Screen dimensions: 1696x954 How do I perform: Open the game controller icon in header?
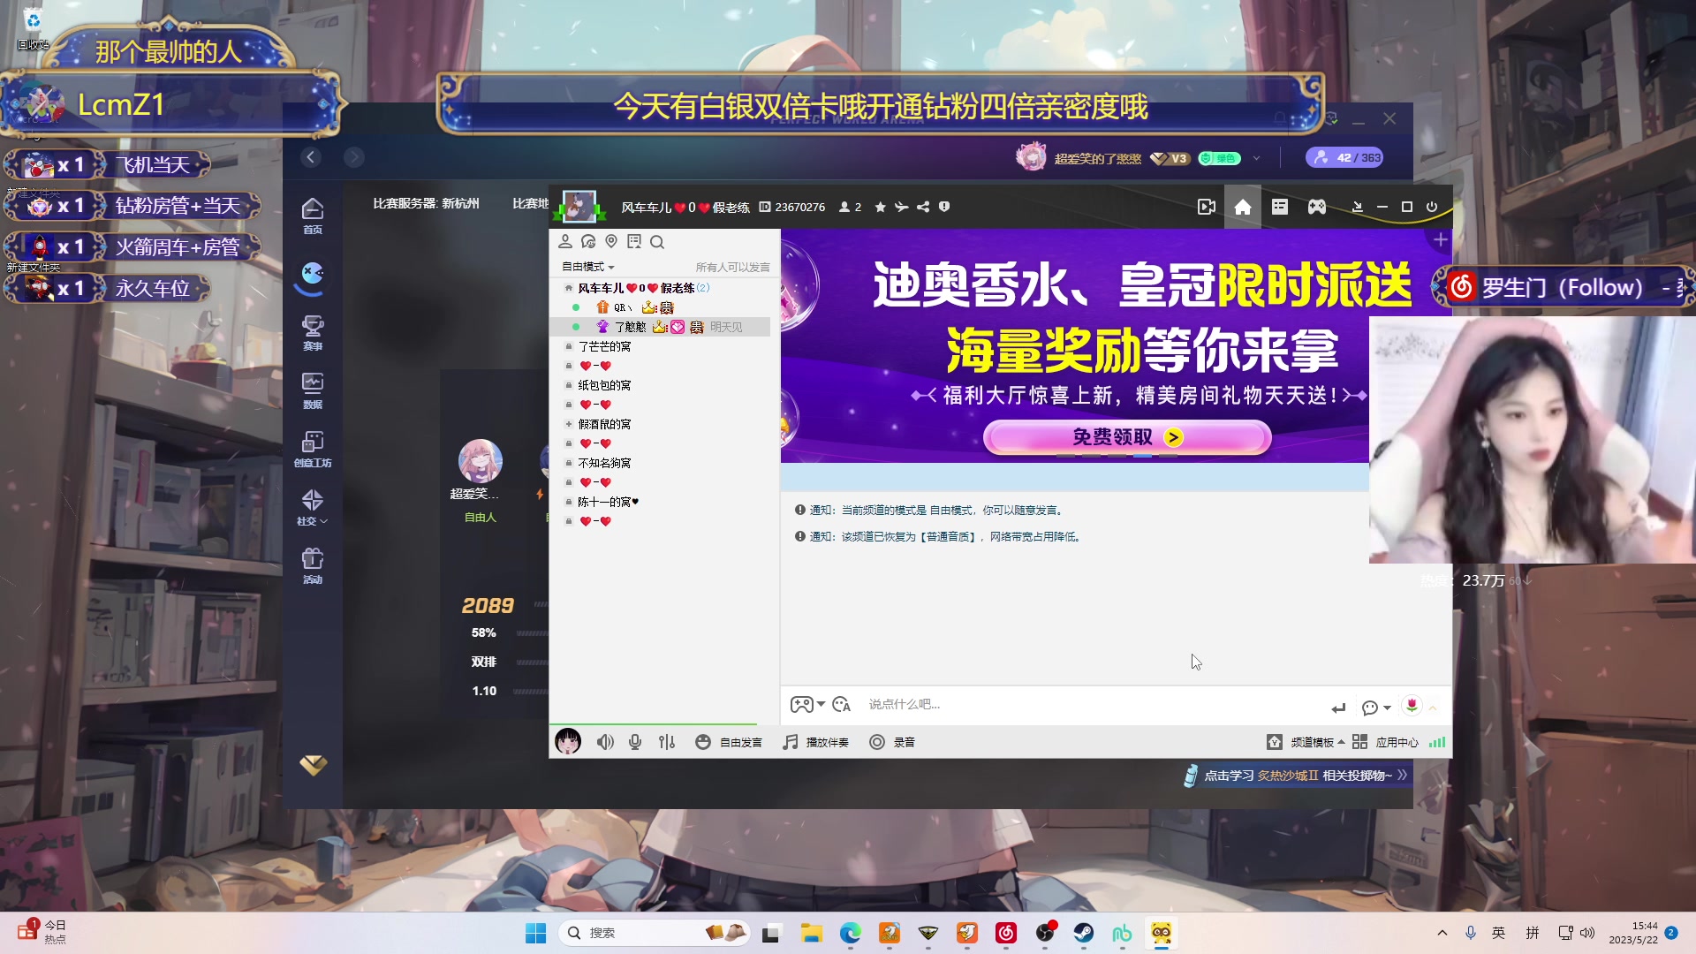pyautogui.click(x=1316, y=207)
